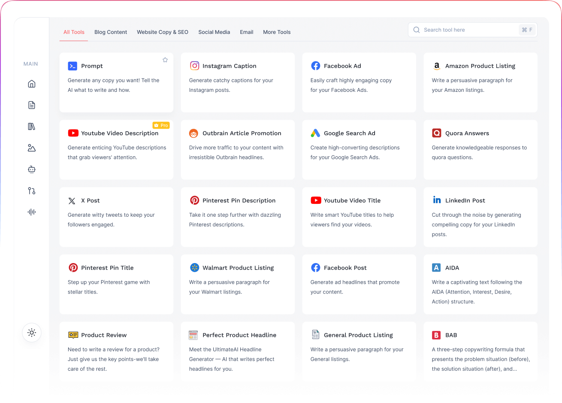Viewport: 562px width, 403px height.
Task: Open the workflow branch sidebar icon
Action: click(31, 191)
